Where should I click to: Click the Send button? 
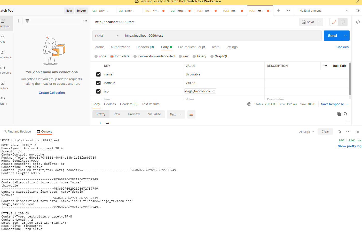(332, 35)
